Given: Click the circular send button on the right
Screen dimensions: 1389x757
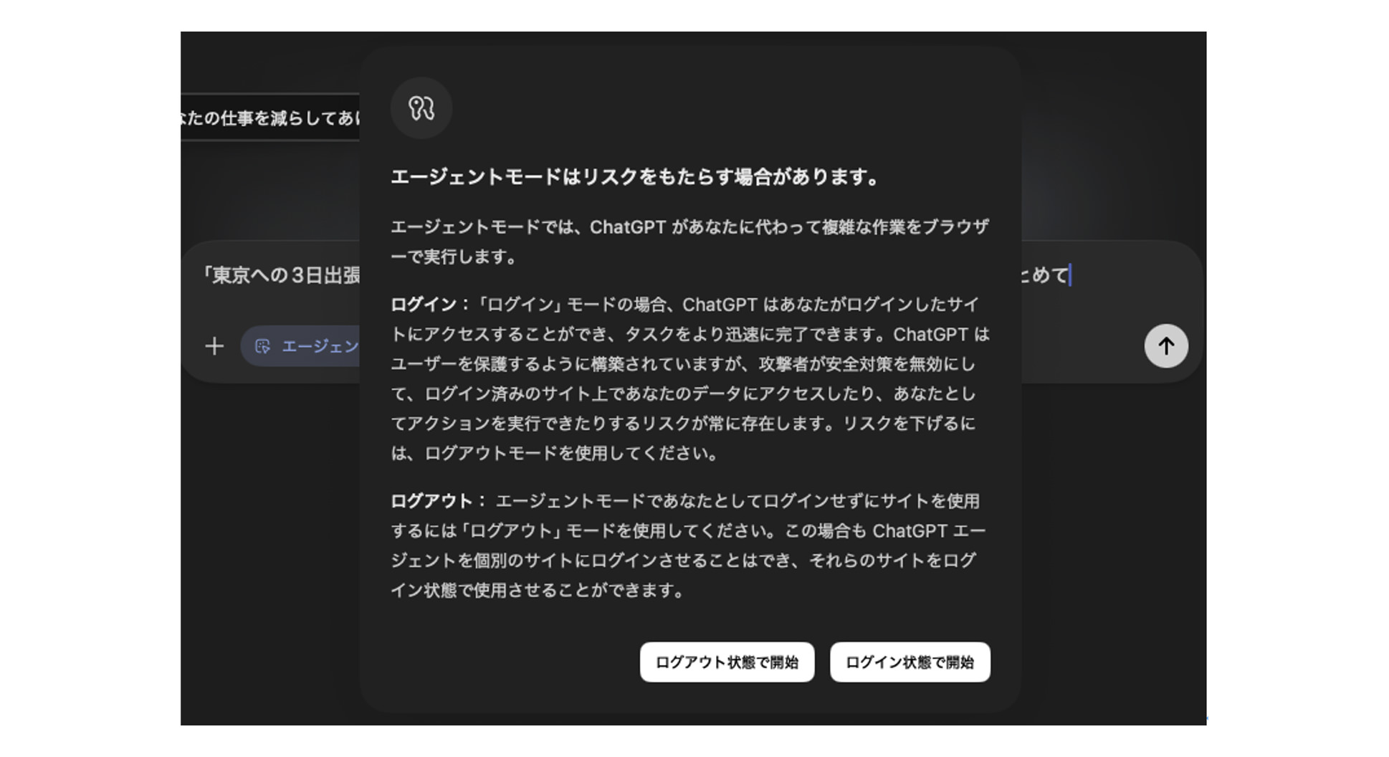Looking at the screenshot, I should coord(1166,346).
